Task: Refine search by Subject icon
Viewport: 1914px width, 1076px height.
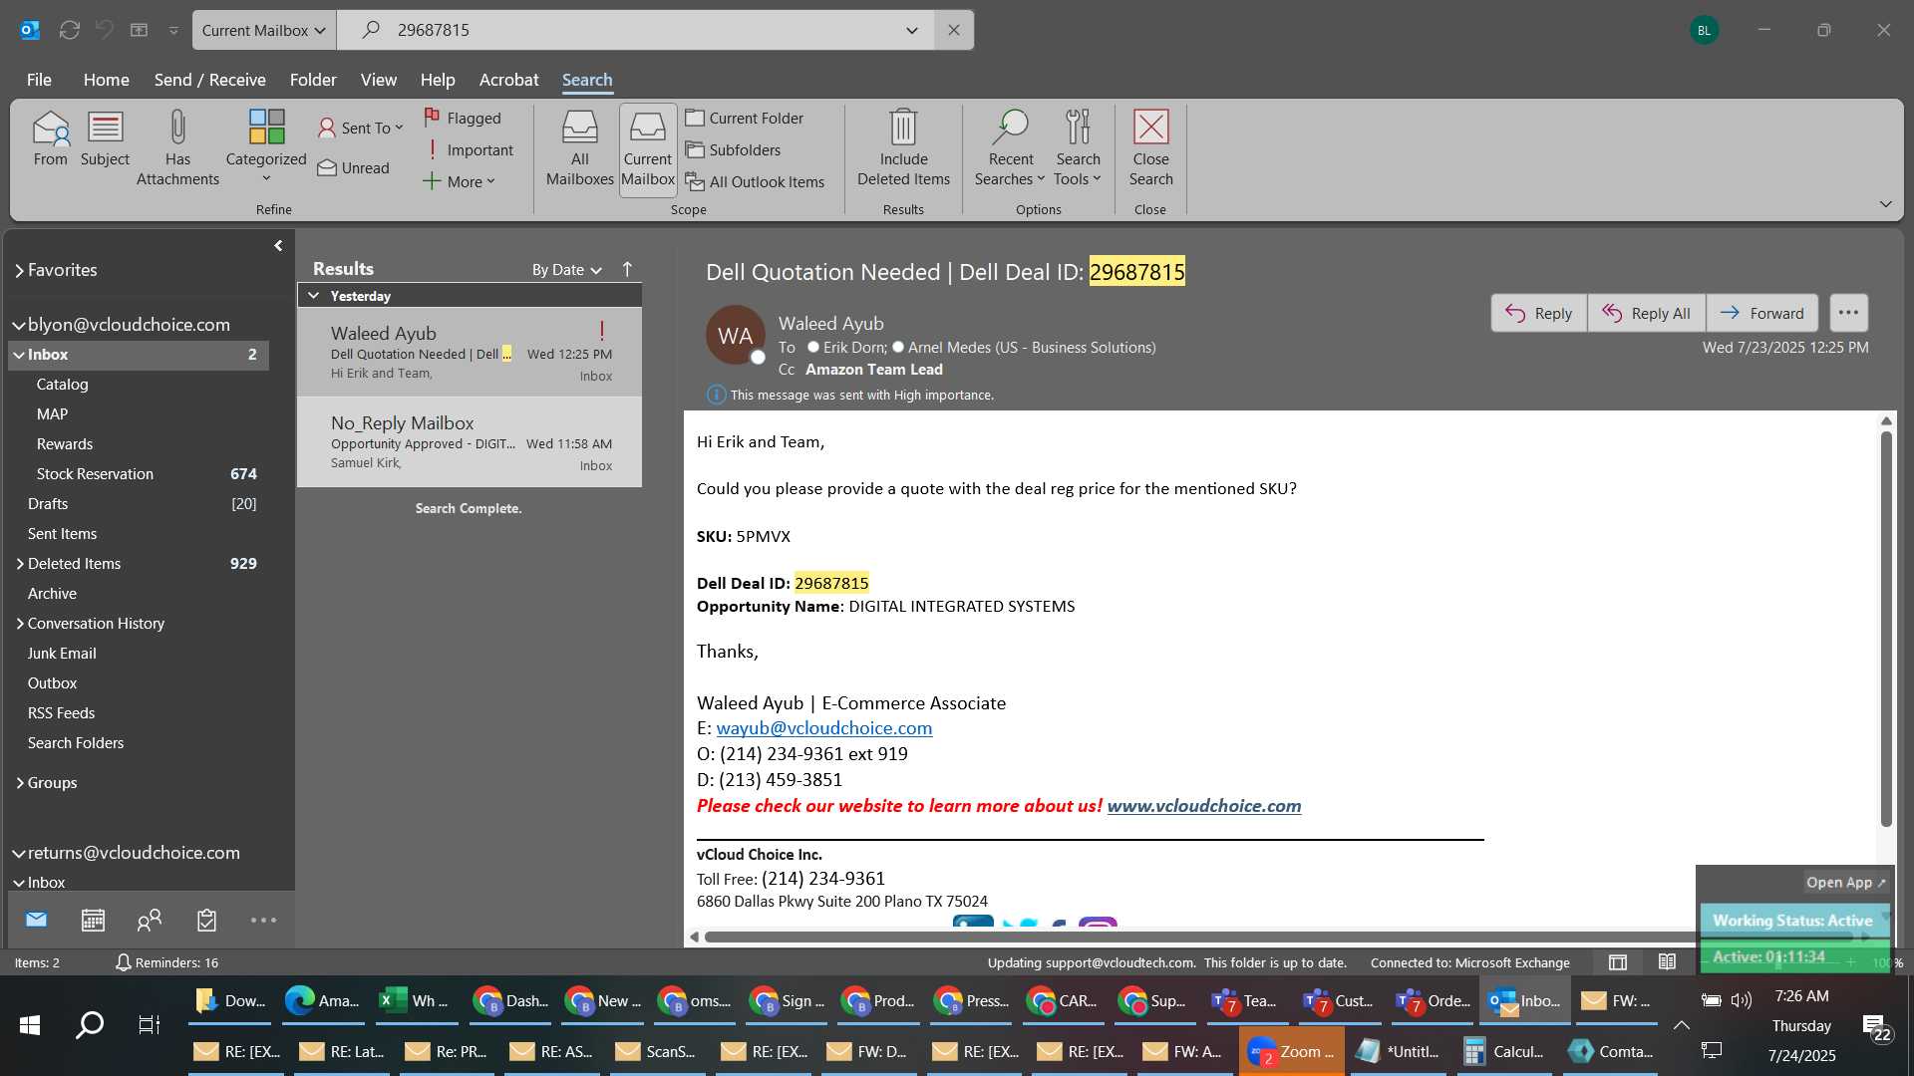Action: [105, 139]
